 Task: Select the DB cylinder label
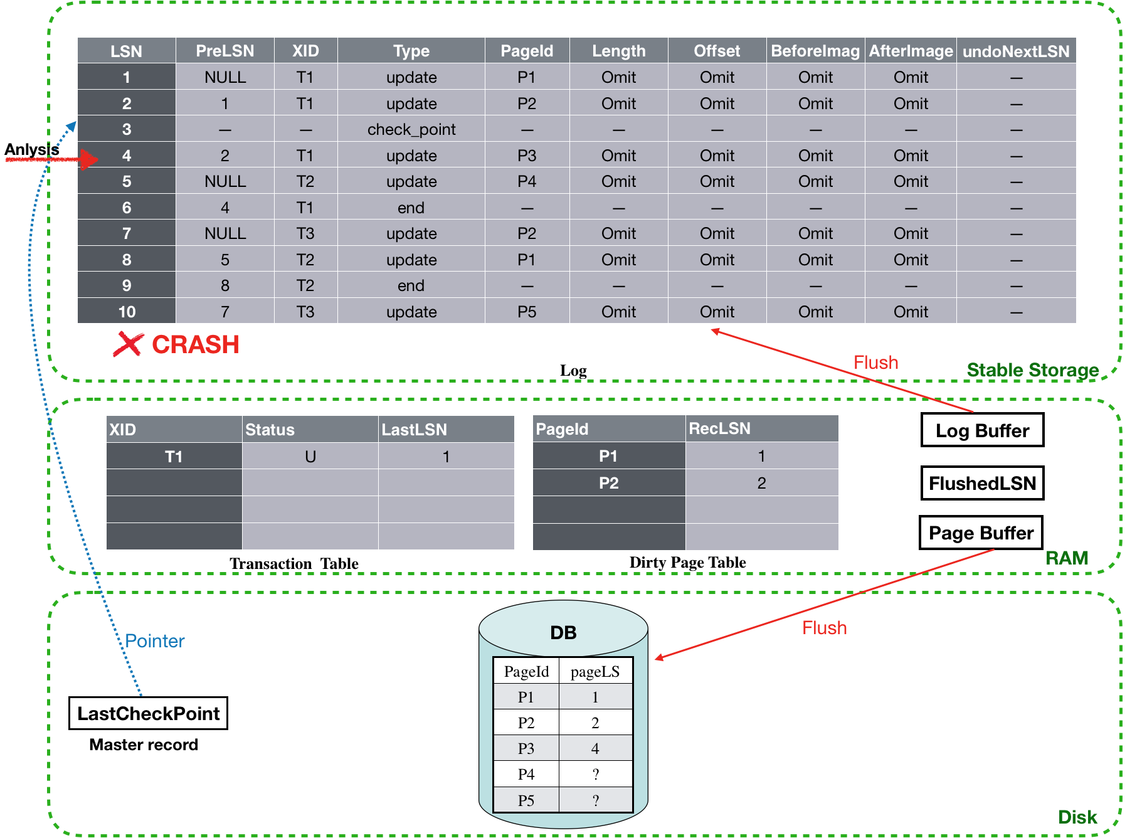point(563,632)
